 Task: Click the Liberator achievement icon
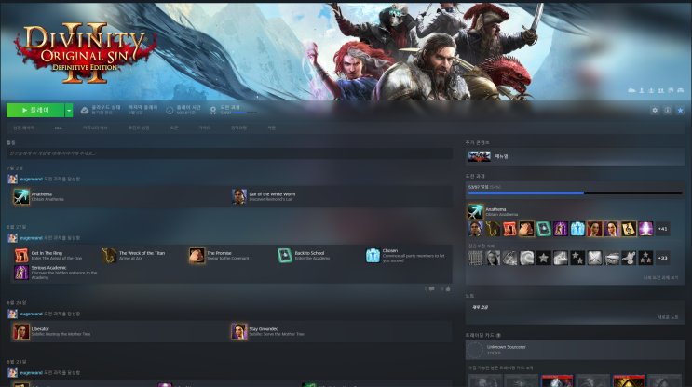[x=21, y=331]
